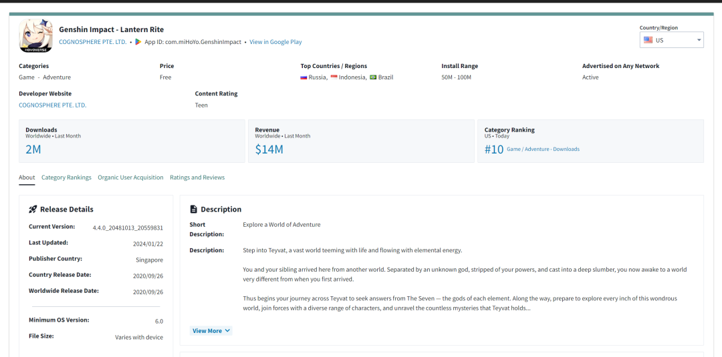Click the Indonesia country name
The height and width of the screenshot is (357, 722).
click(x=353, y=77)
